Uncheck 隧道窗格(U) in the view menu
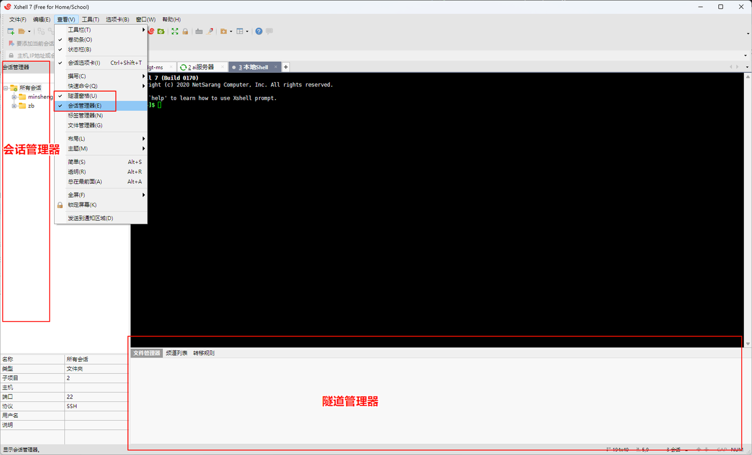The image size is (752, 455). (82, 96)
